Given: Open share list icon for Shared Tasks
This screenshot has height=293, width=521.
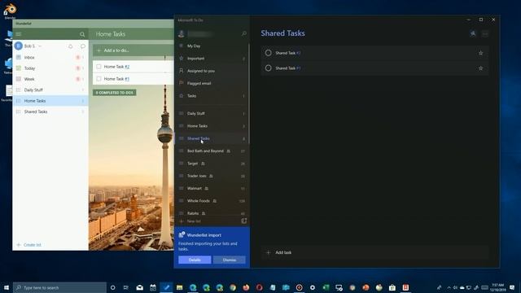Looking at the screenshot, I should pos(473,33).
